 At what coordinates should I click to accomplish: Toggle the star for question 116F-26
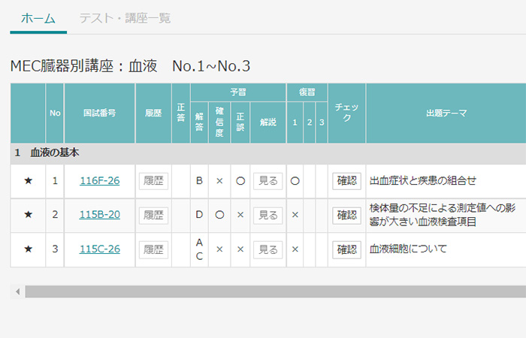pos(29,181)
